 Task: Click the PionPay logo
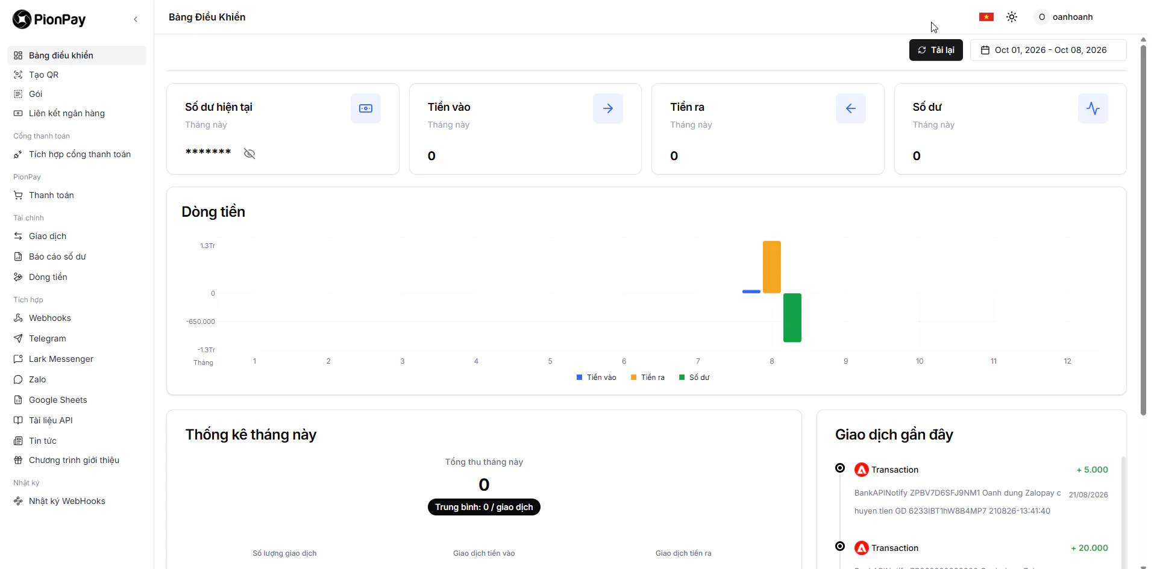click(49, 19)
